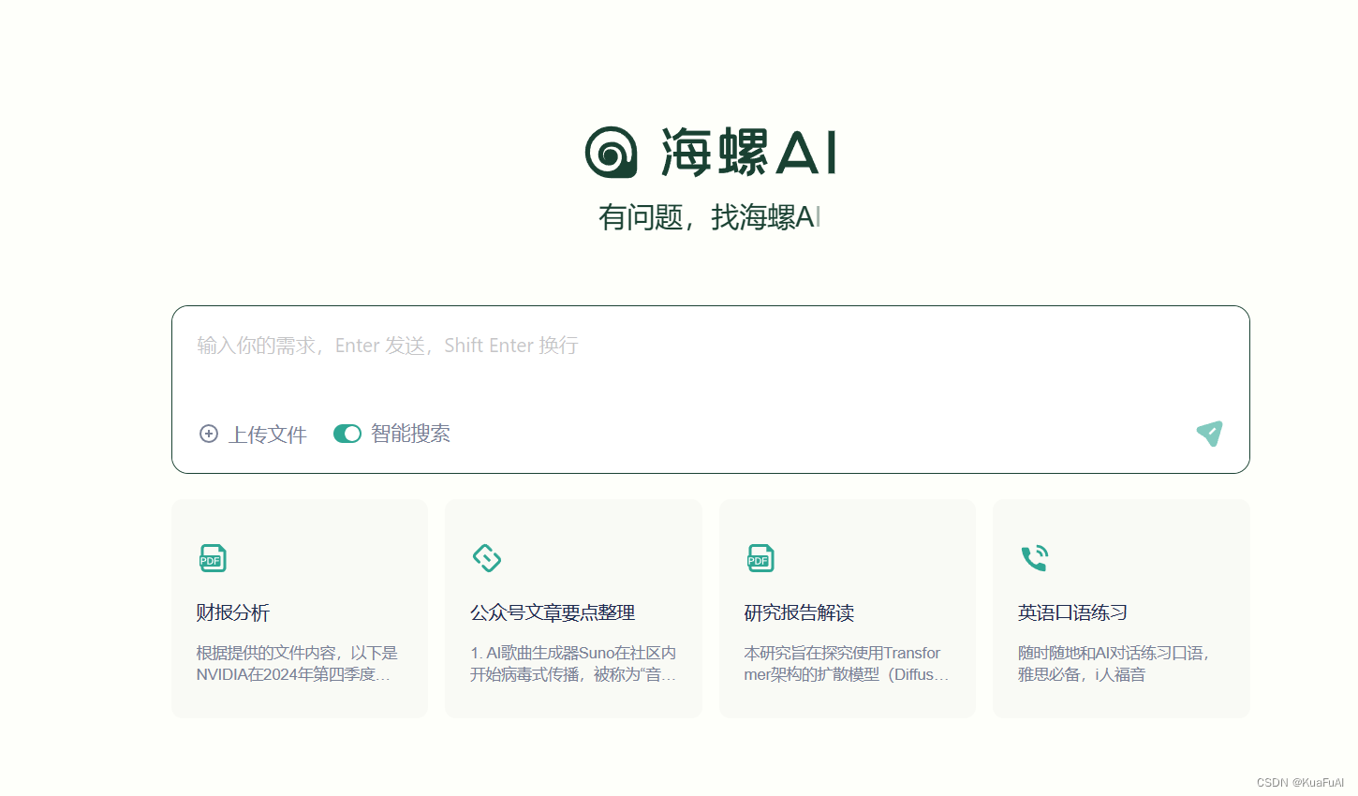
Task: Toggle the 智能搜索 switch off
Action: point(347,434)
